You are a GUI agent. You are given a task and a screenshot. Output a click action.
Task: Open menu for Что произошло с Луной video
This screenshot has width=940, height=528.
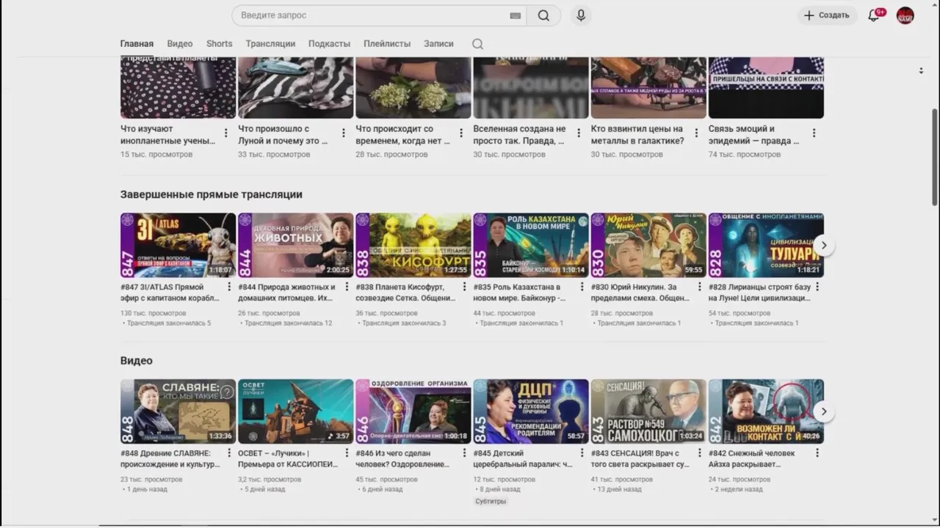[344, 133]
